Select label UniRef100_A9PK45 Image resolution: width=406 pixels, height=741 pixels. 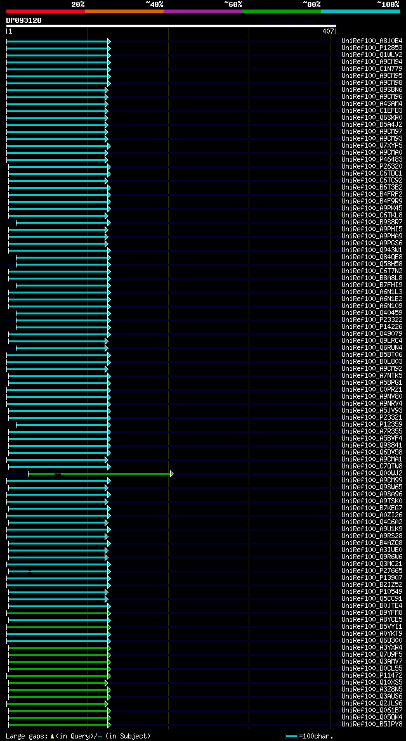pos(372,209)
